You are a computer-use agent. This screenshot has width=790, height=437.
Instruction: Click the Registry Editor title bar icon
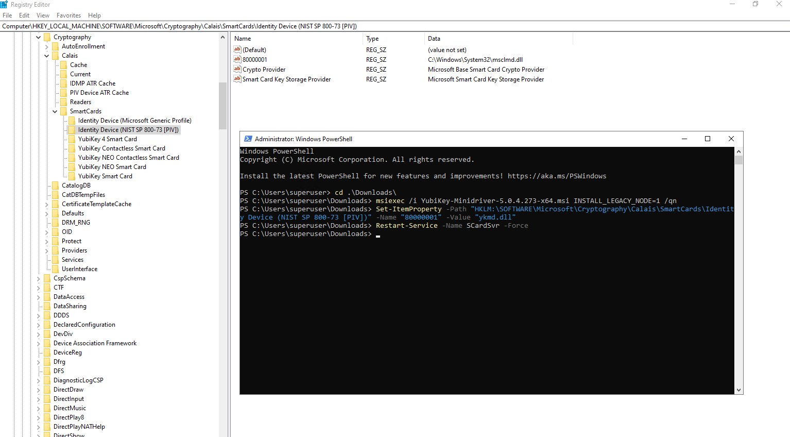click(4, 4)
